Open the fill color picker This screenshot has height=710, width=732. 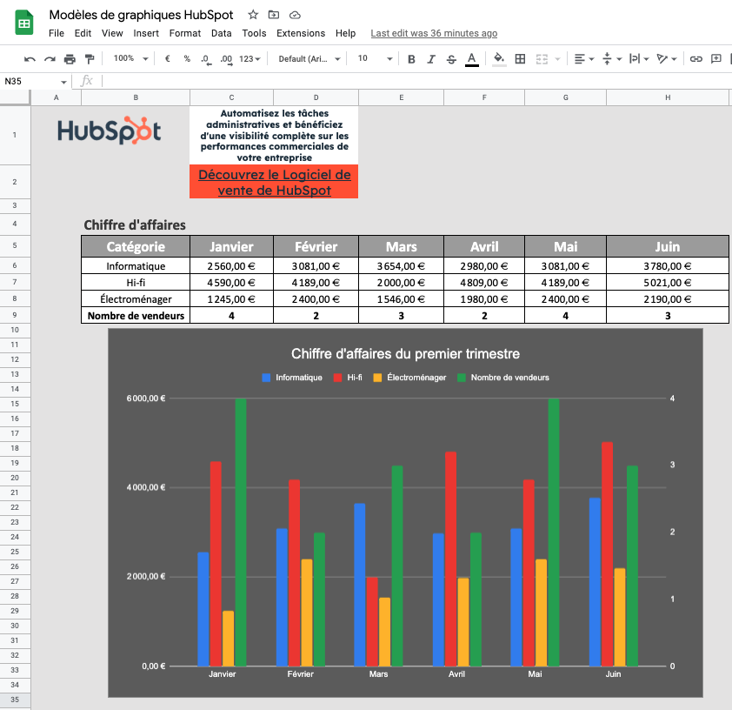point(499,59)
